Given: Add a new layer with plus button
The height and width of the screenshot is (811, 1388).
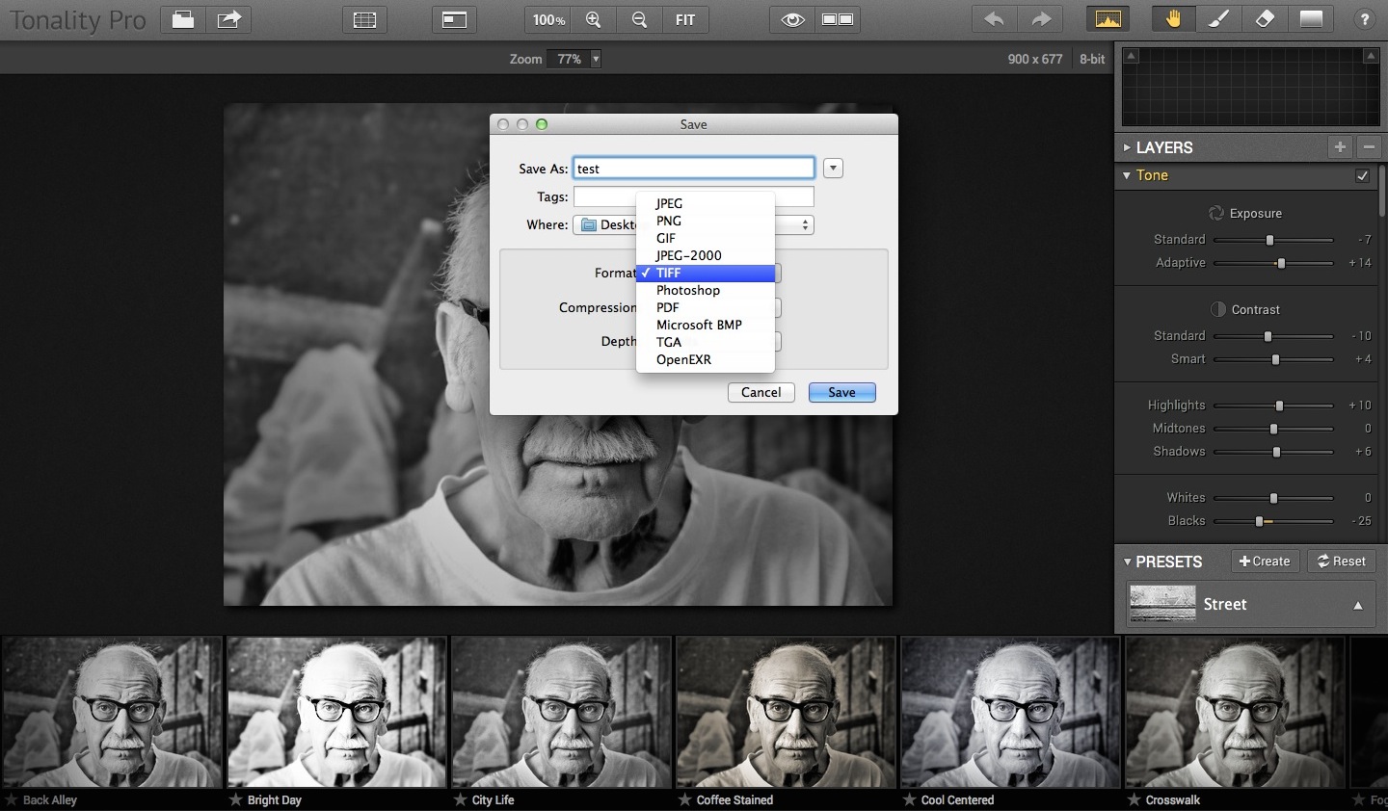Looking at the screenshot, I should tap(1340, 146).
